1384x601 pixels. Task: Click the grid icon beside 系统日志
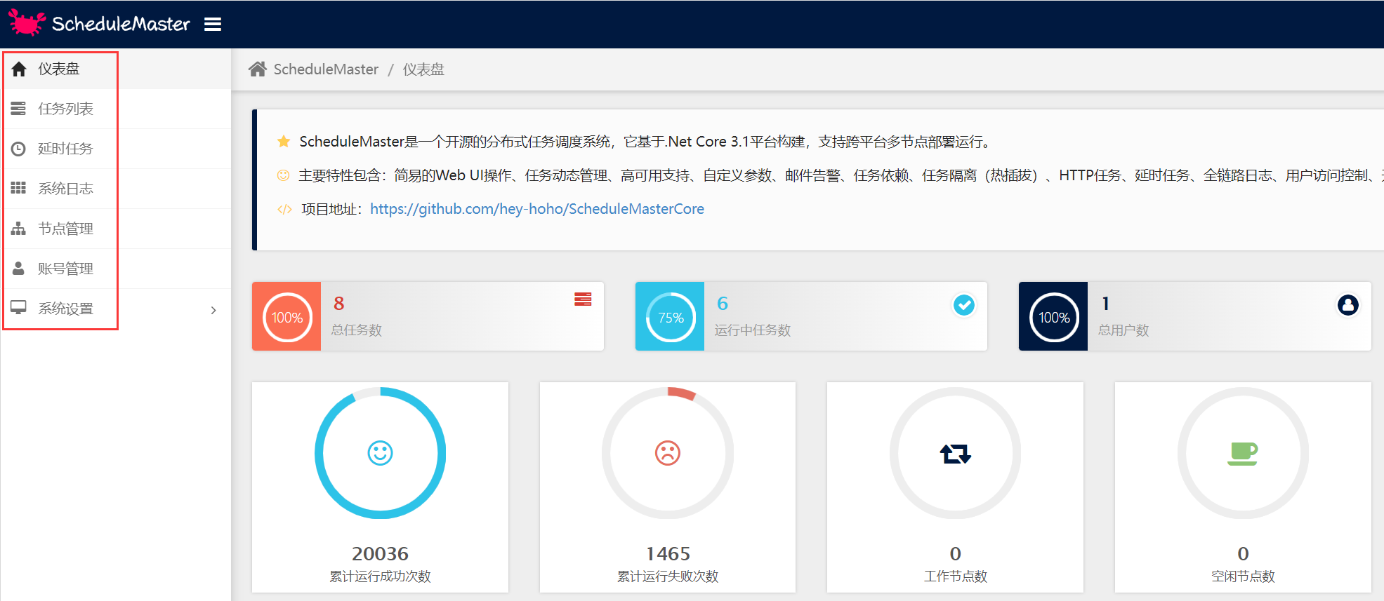click(x=18, y=188)
